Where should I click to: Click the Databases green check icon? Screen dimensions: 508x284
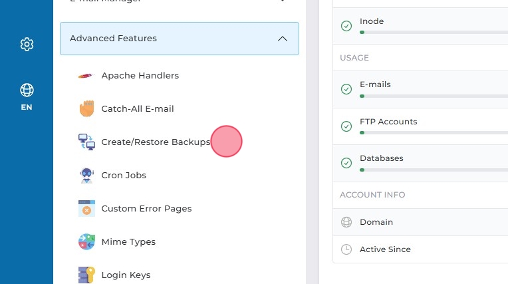[x=346, y=163]
